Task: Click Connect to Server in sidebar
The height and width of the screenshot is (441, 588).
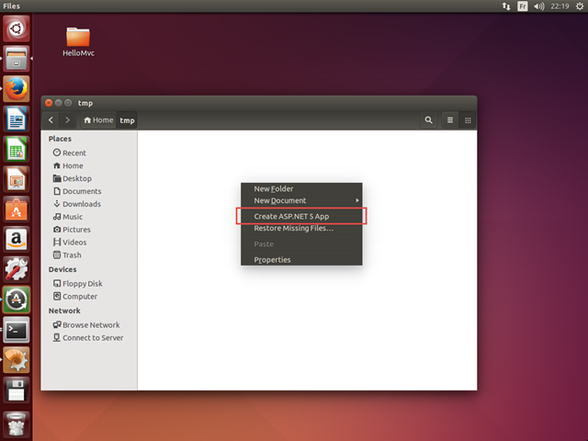Action: click(x=89, y=337)
